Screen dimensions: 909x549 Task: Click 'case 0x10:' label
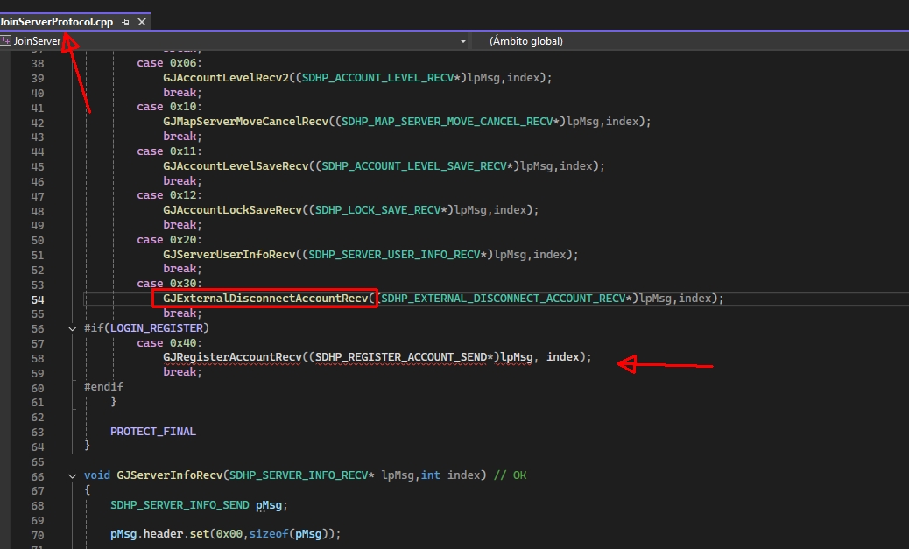[x=169, y=107]
